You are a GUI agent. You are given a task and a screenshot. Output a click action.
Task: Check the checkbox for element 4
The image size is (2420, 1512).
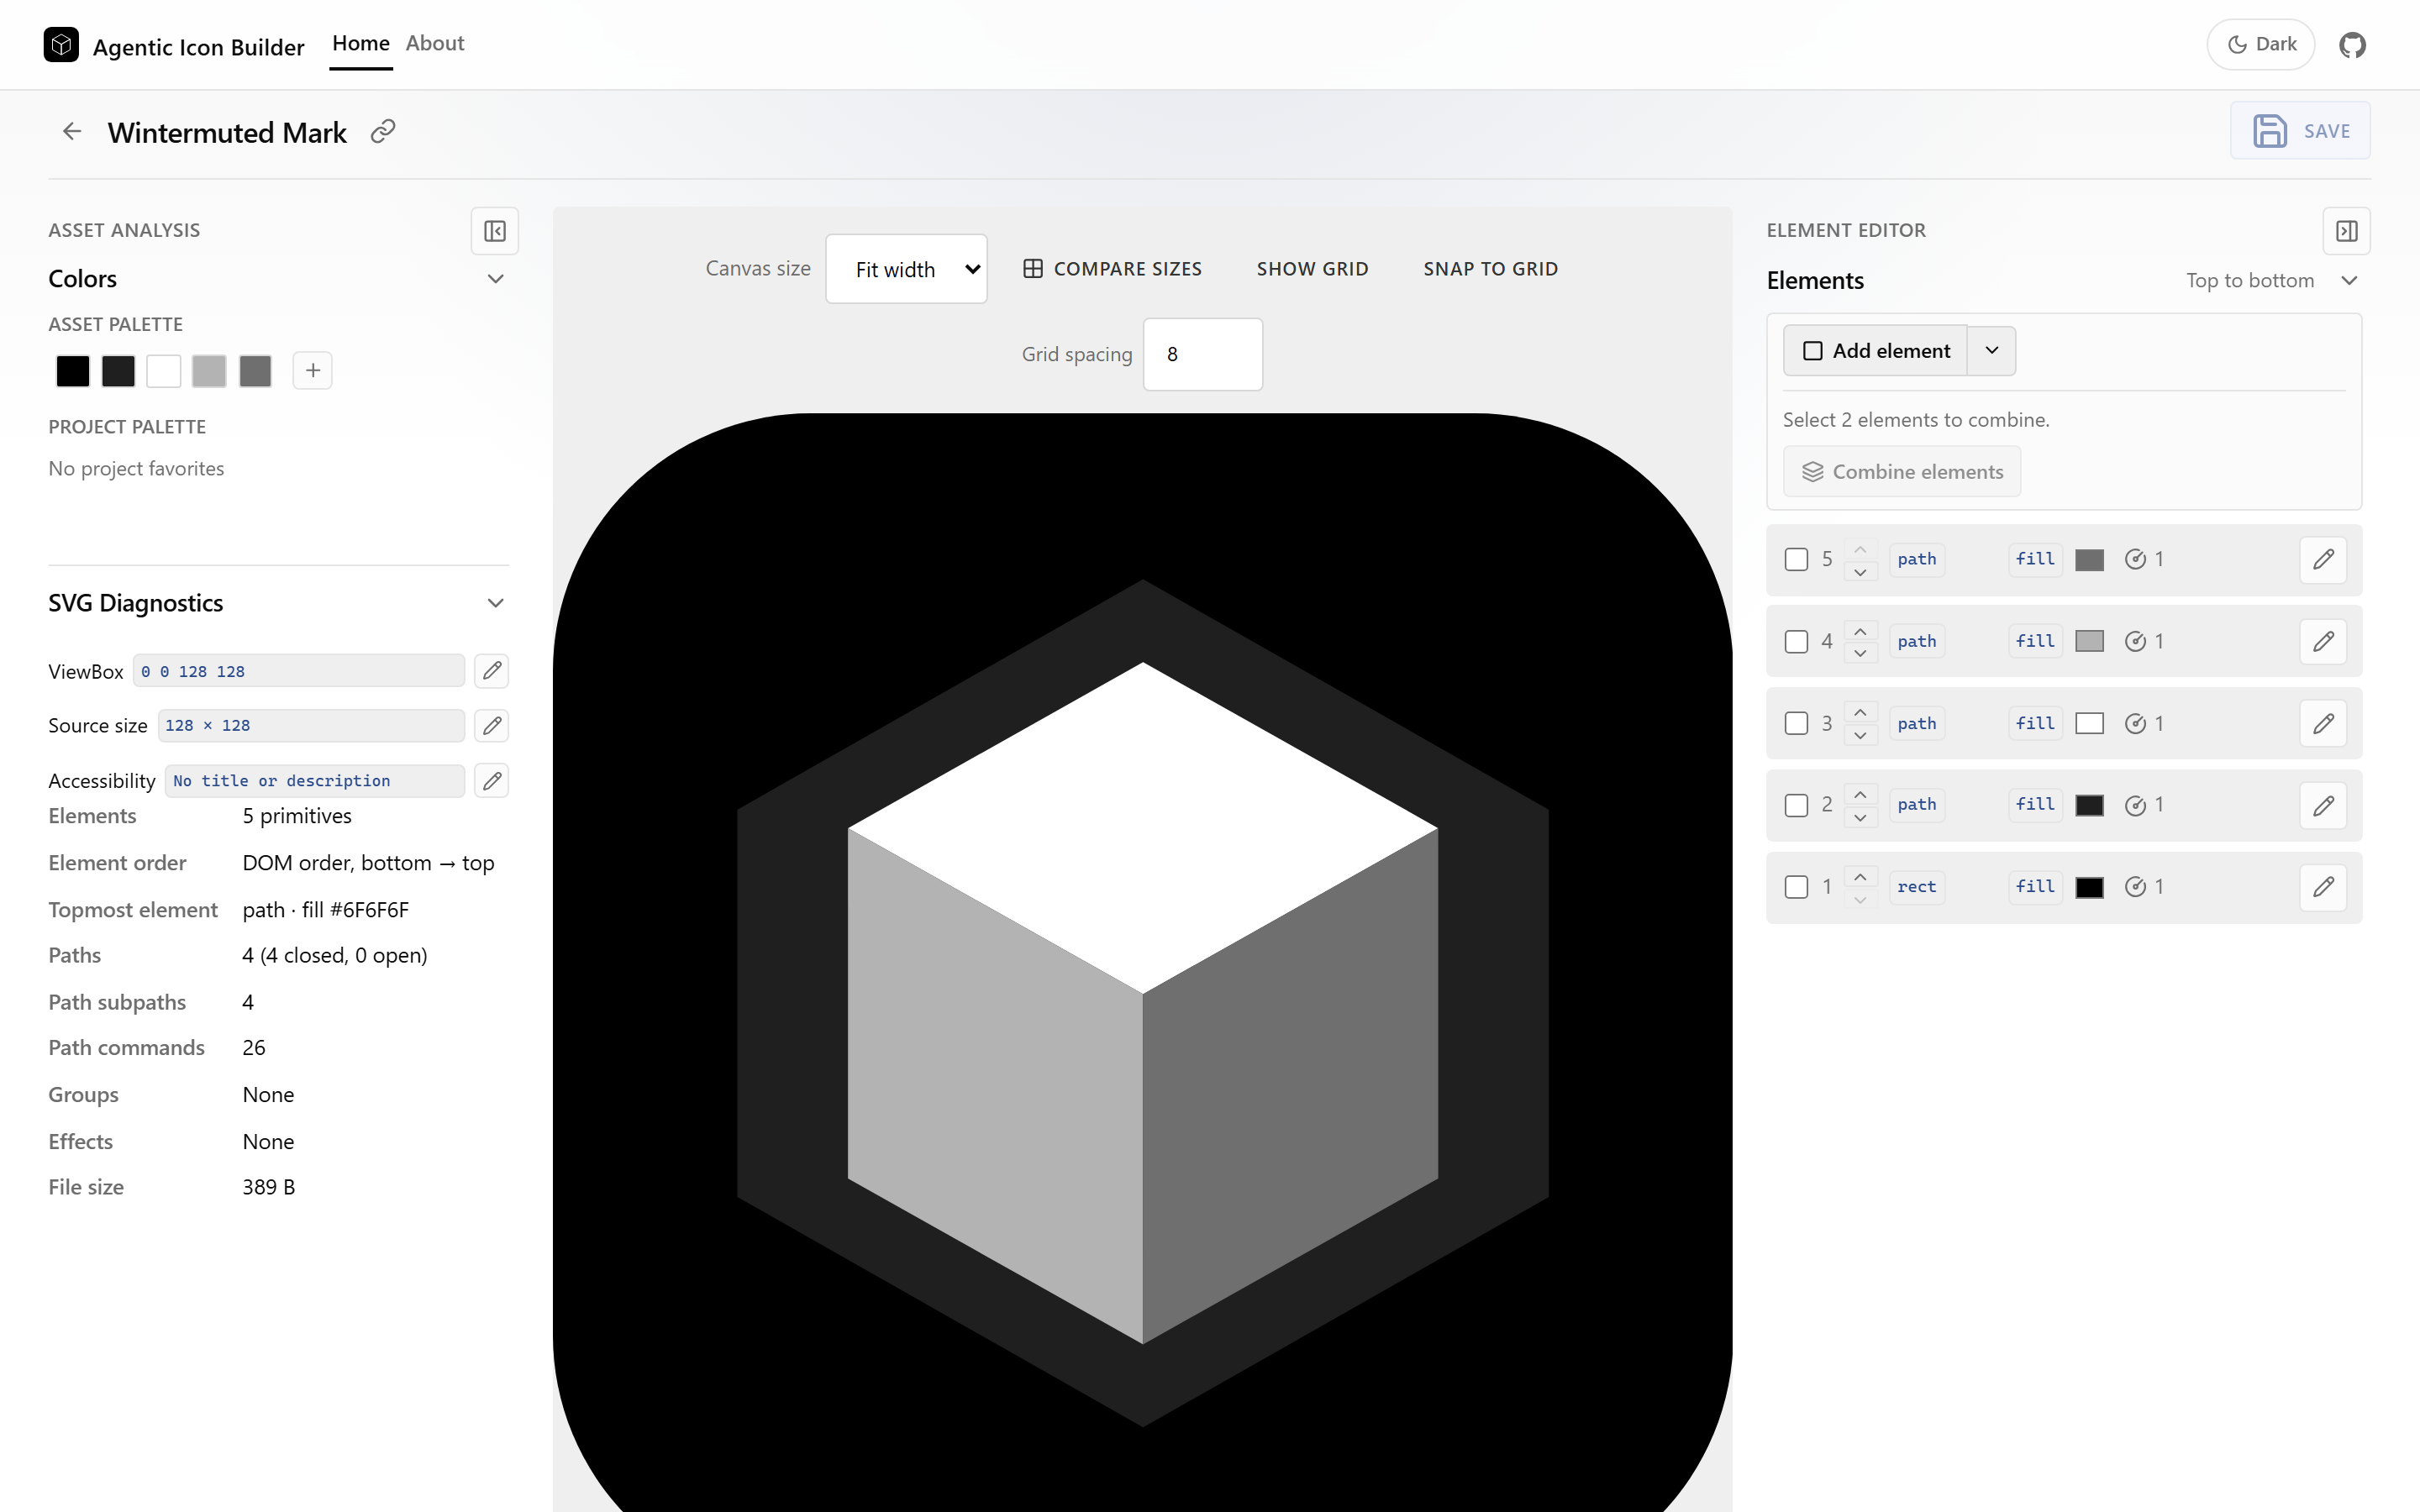(x=1796, y=641)
